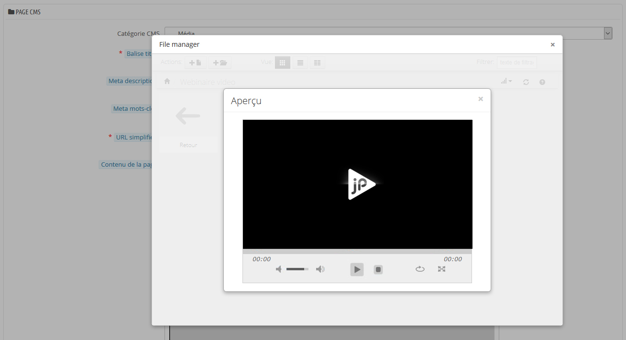Click the Meta mots-clés label
Image resolution: width=626 pixels, height=340 pixels.
pyautogui.click(x=132, y=109)
